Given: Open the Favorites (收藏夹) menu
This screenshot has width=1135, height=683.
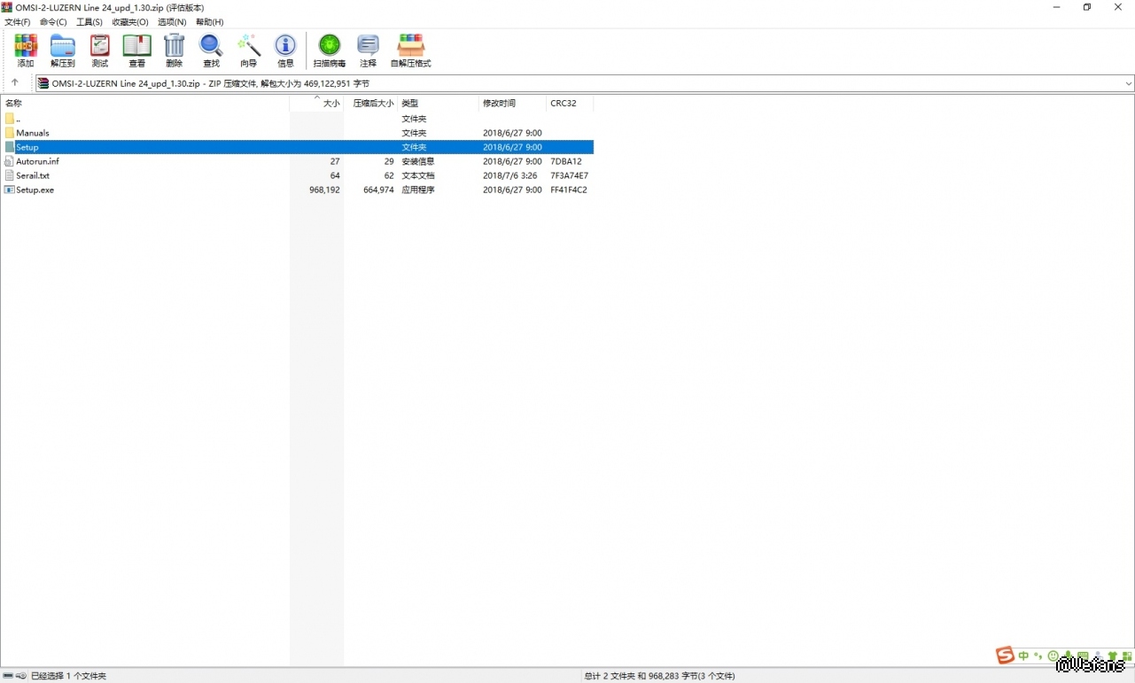Looking at the screenshot, I should (x=129, y=22).
